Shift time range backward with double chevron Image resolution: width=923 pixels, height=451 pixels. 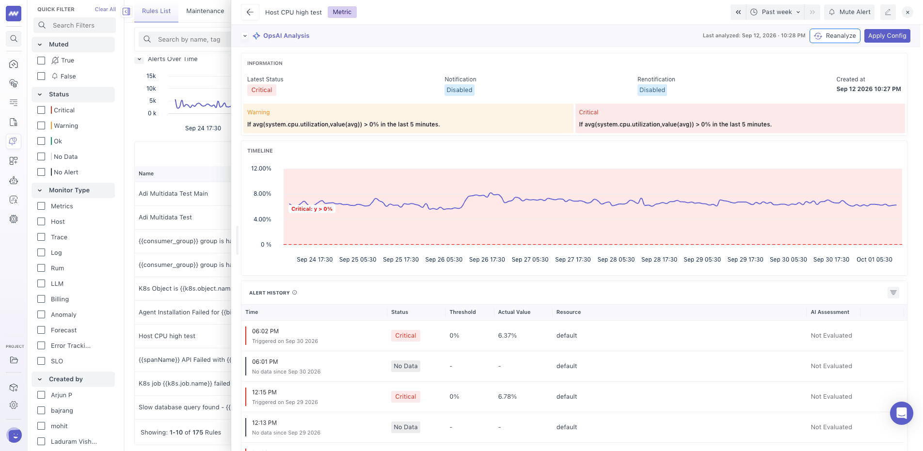[738, 12]
